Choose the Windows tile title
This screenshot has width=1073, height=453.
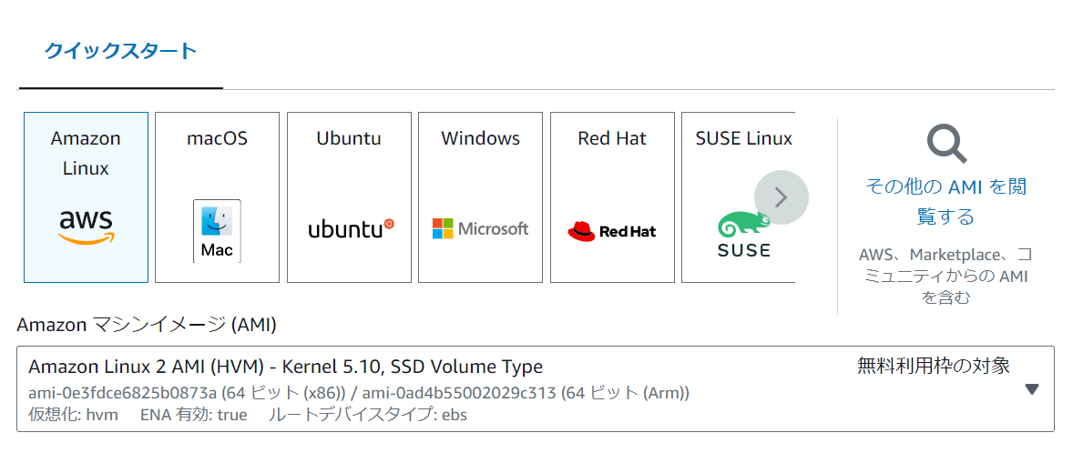(480, 138)
